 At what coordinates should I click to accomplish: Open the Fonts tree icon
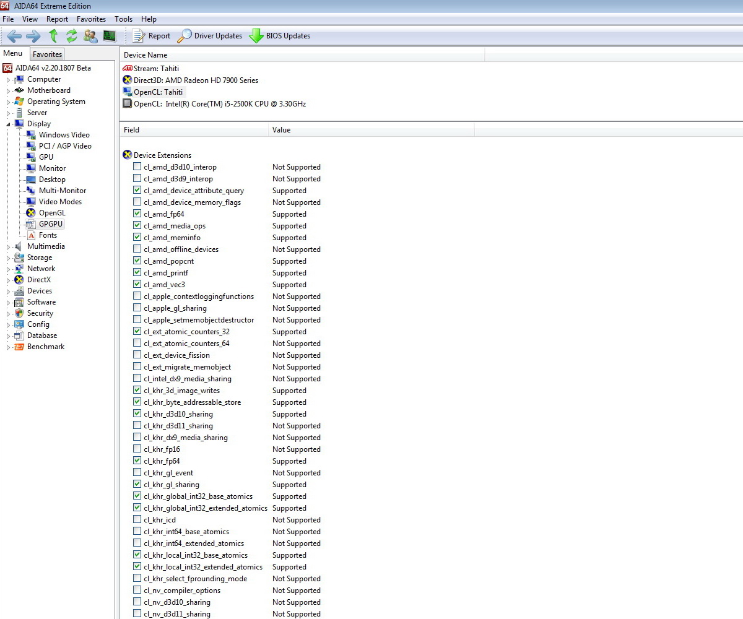coord(31,235)
